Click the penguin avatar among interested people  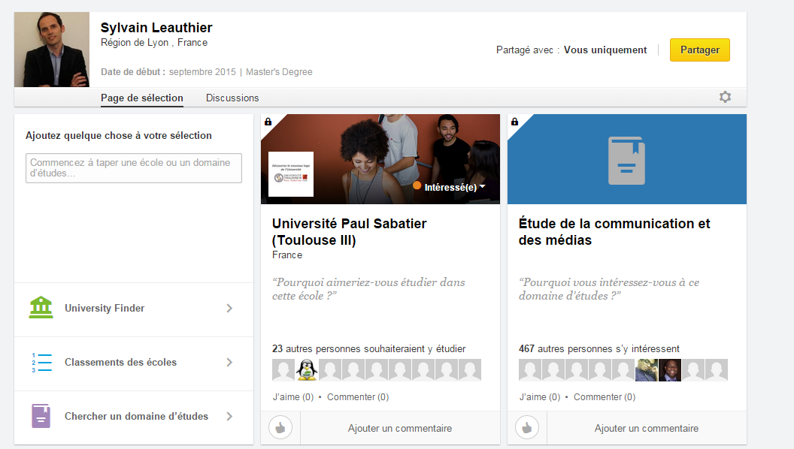(x=307, y=370)
